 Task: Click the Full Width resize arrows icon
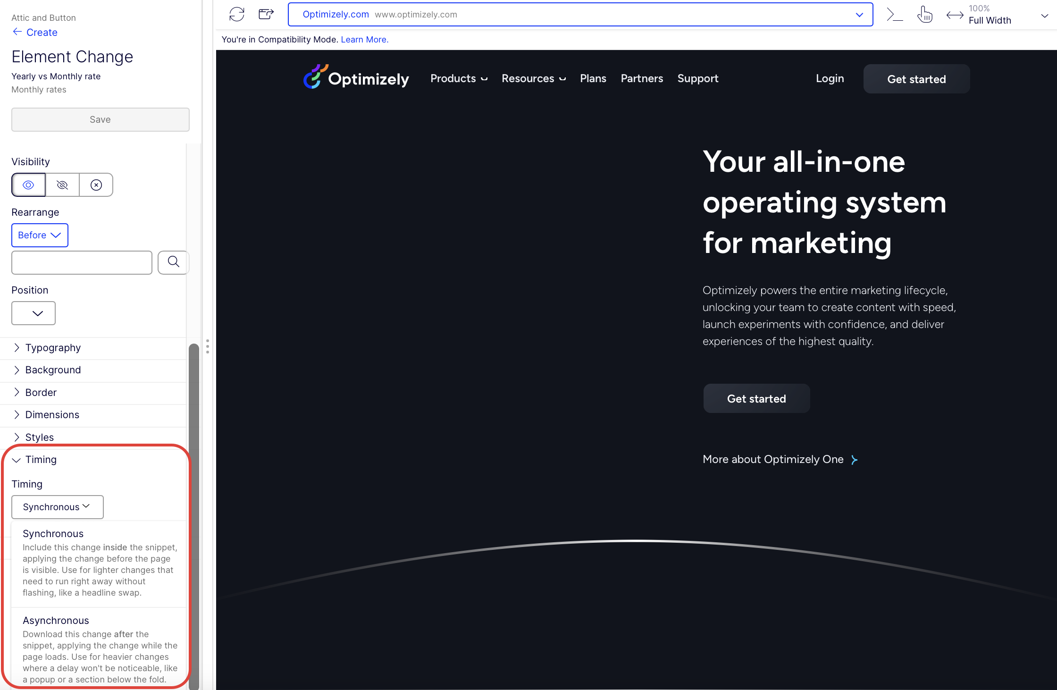point(955,15)
